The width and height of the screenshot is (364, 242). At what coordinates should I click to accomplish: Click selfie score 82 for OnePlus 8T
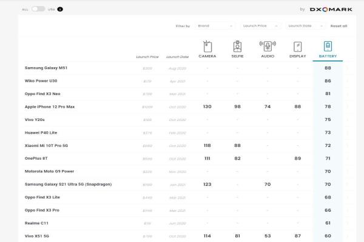[237, 159]
